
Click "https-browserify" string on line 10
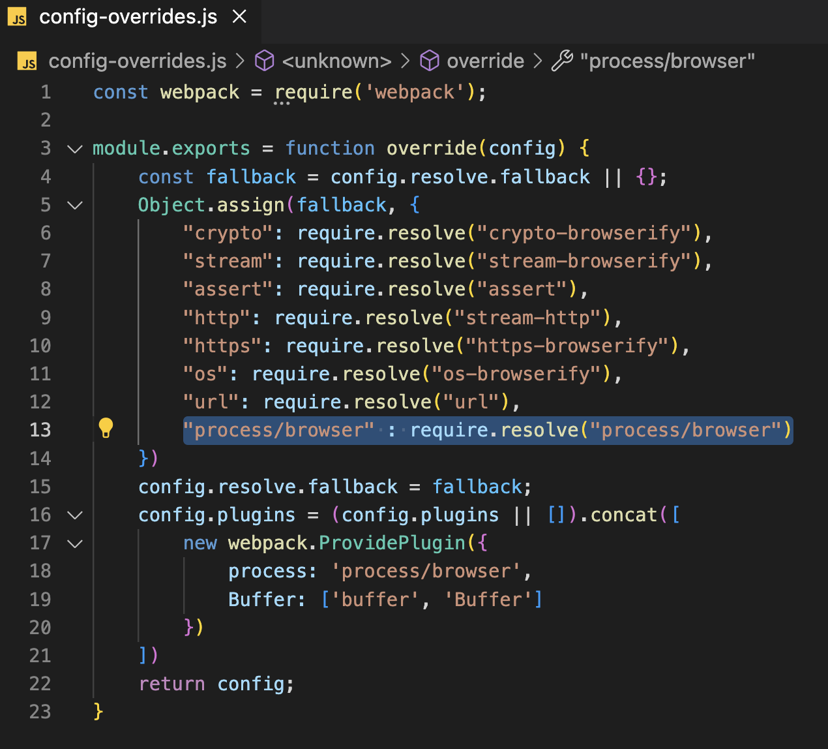[568, 346]
